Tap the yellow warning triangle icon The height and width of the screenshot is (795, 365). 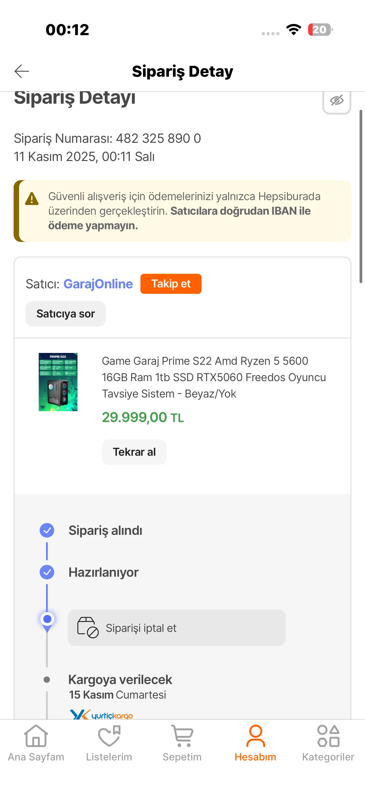(x=32, y=199)
